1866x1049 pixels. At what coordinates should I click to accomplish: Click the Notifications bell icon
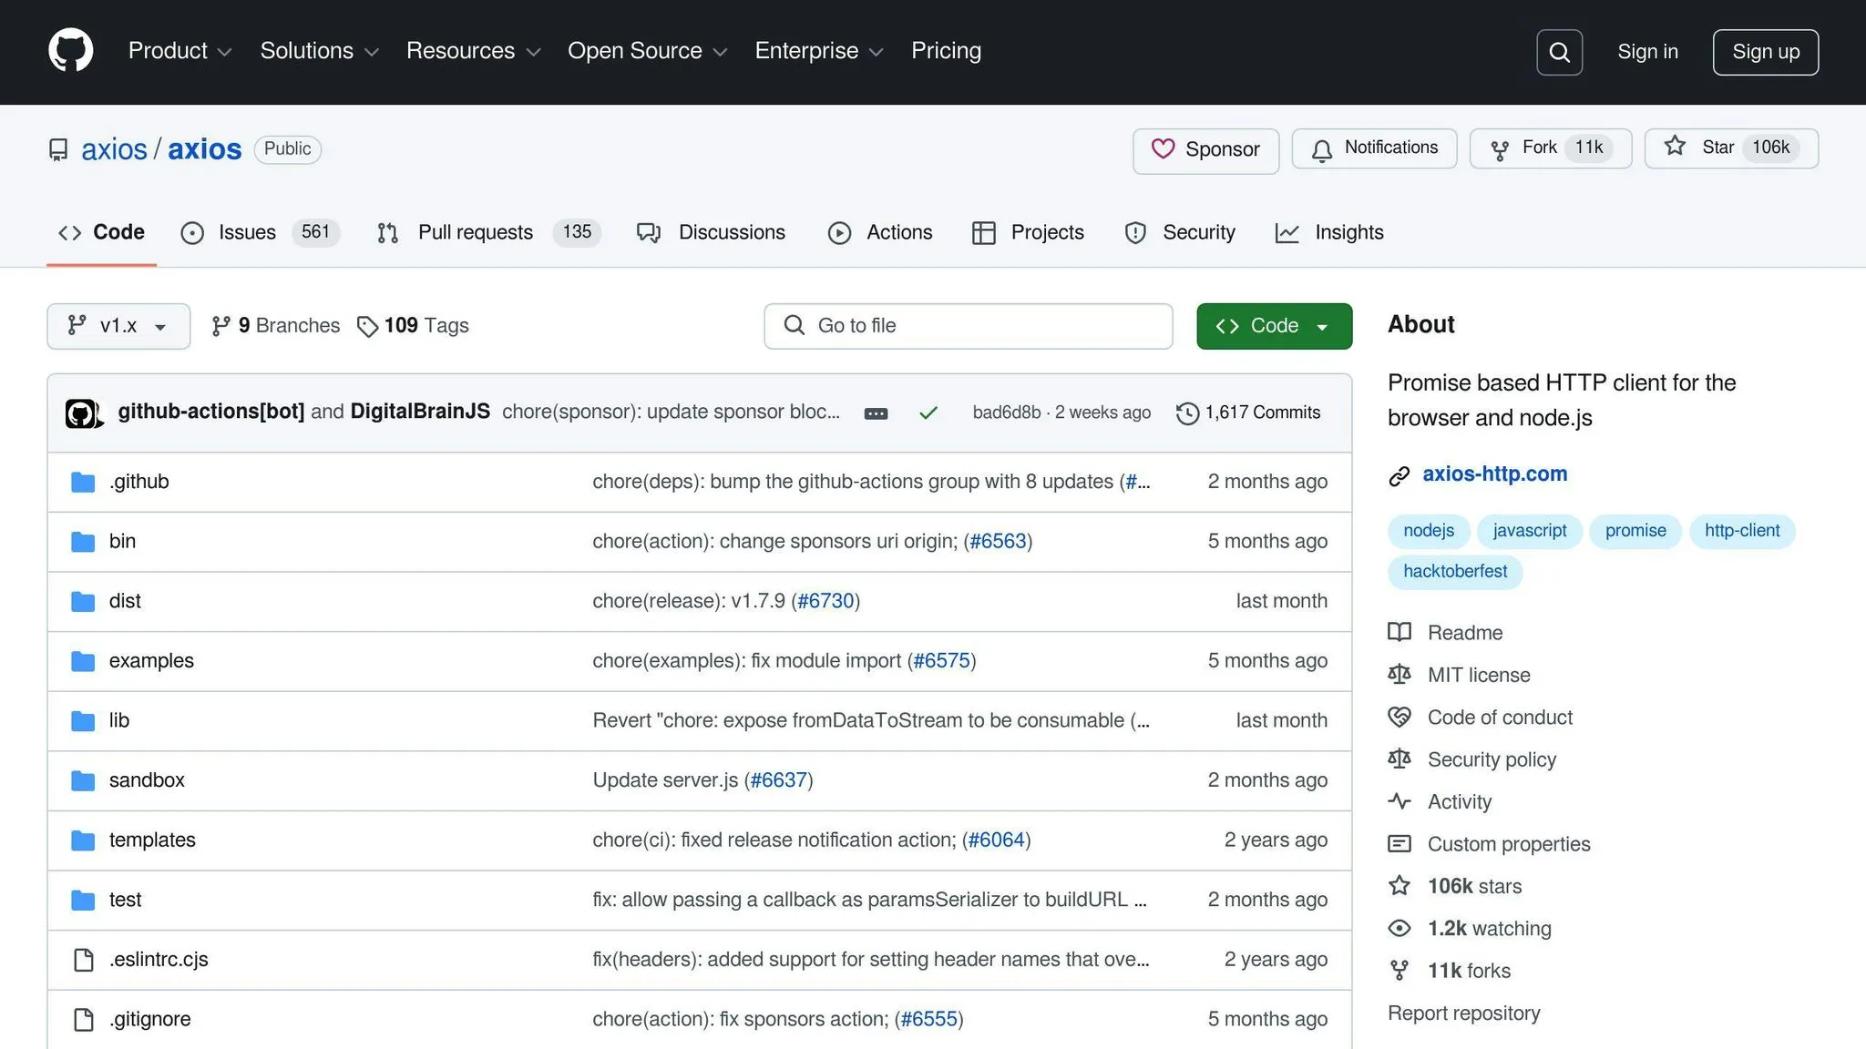(x=1322, y=149)
